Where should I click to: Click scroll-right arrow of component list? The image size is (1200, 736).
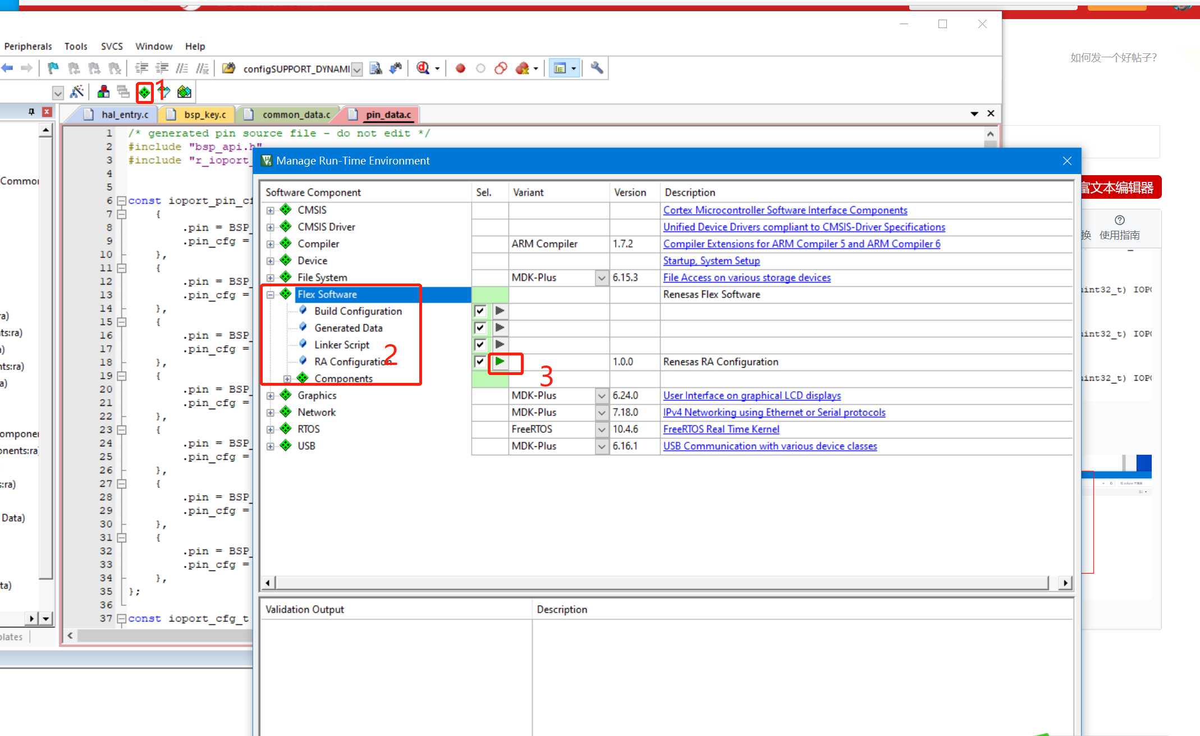[x=1065, y=583]
